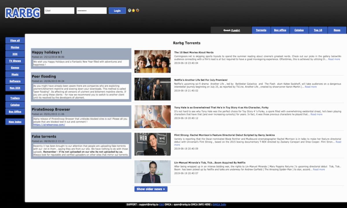Open the DMCA Info footer link
The image size is (347, 208).
click(x=219, y=205)
